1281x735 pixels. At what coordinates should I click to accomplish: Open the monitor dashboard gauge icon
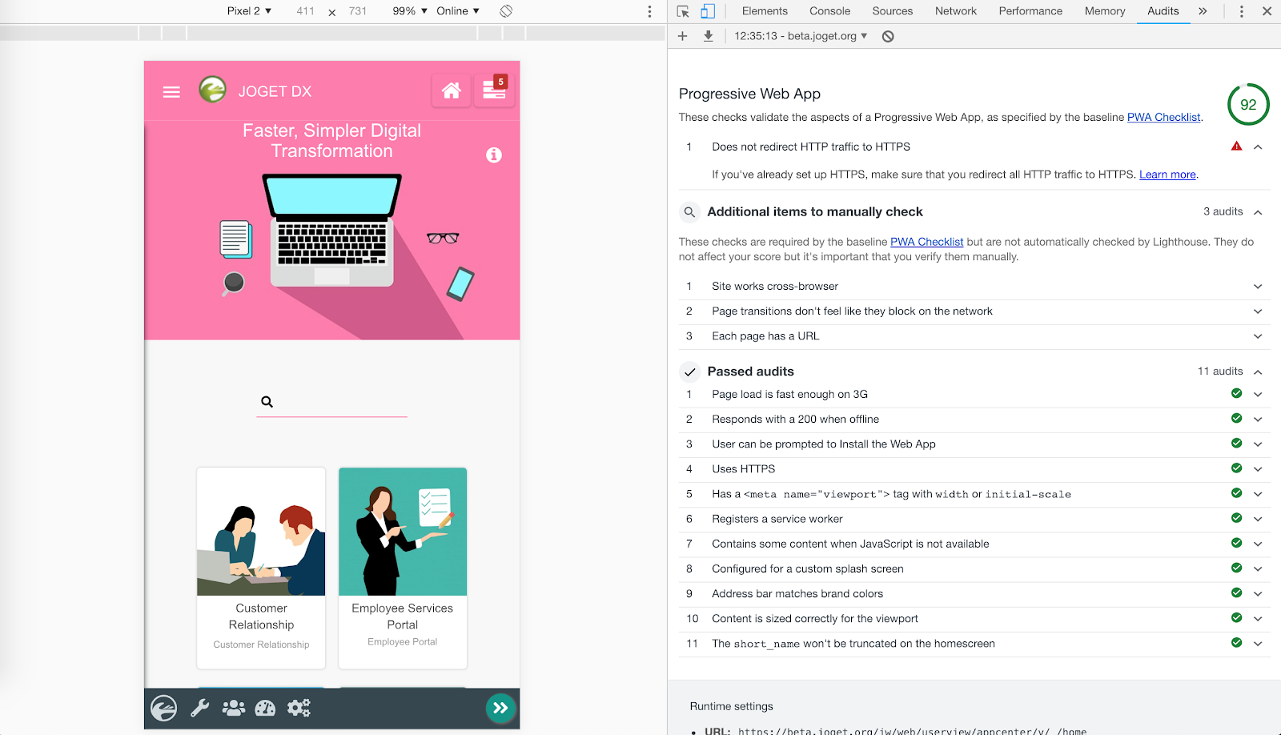pos(265,708)
